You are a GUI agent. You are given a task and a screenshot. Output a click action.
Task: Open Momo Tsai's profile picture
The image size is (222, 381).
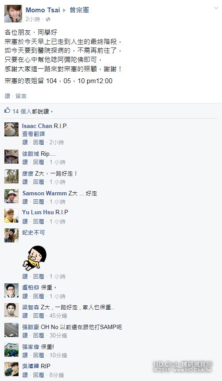click(13, 14)
